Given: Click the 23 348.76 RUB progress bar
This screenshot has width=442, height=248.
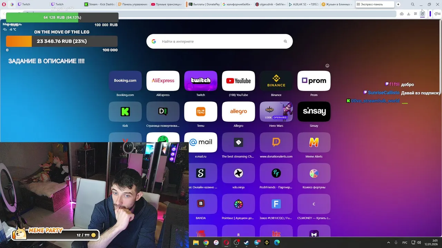Looking at the screenshot, I should (62, 41).
